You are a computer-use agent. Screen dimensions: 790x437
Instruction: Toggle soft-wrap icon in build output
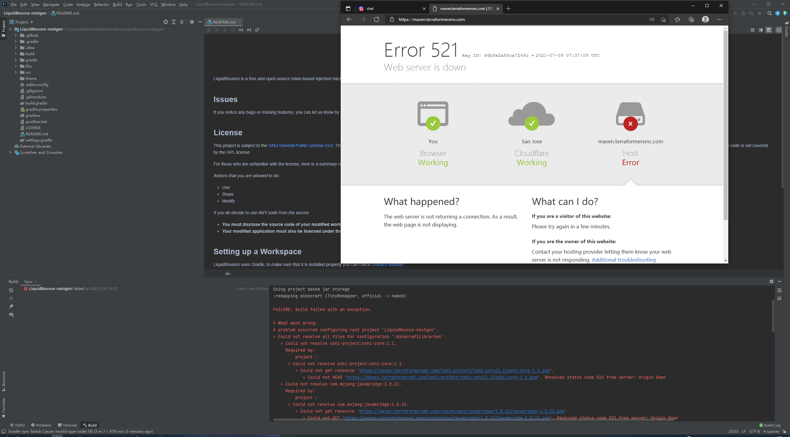coord(779,290)
